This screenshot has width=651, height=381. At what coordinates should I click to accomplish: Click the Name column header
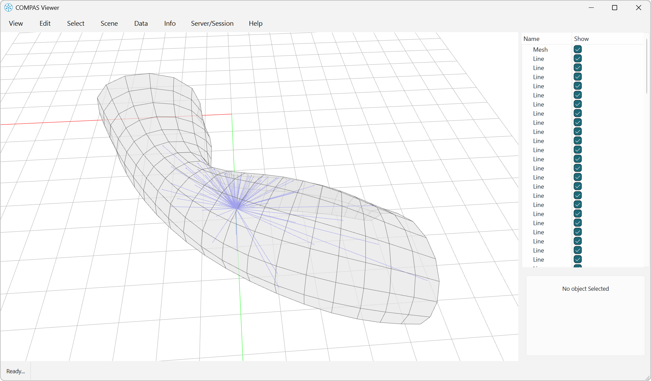click(x=532, y=39)
